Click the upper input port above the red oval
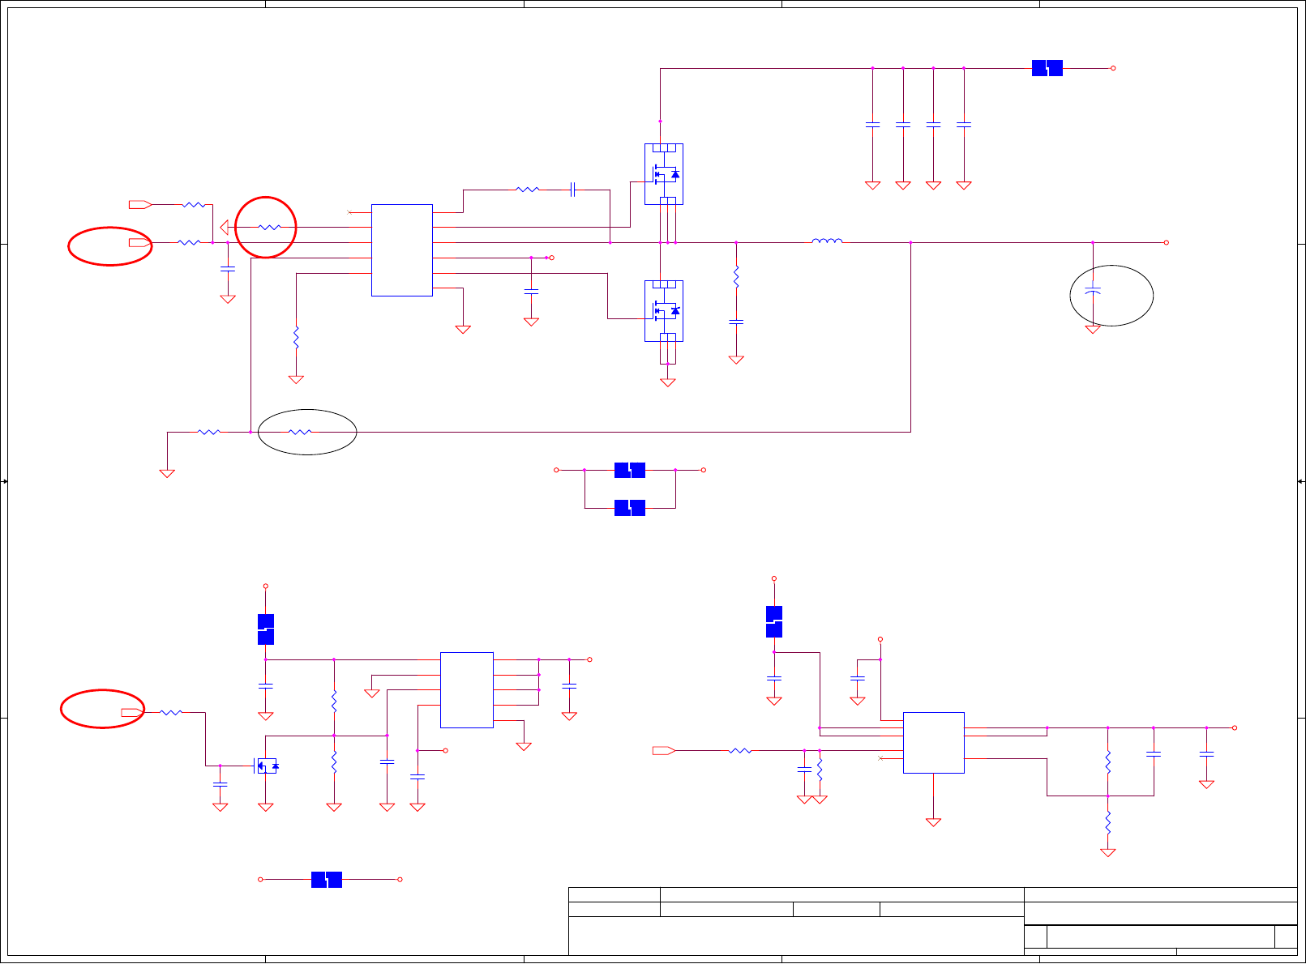The image size is (1306, 964). tap(140, 204)
